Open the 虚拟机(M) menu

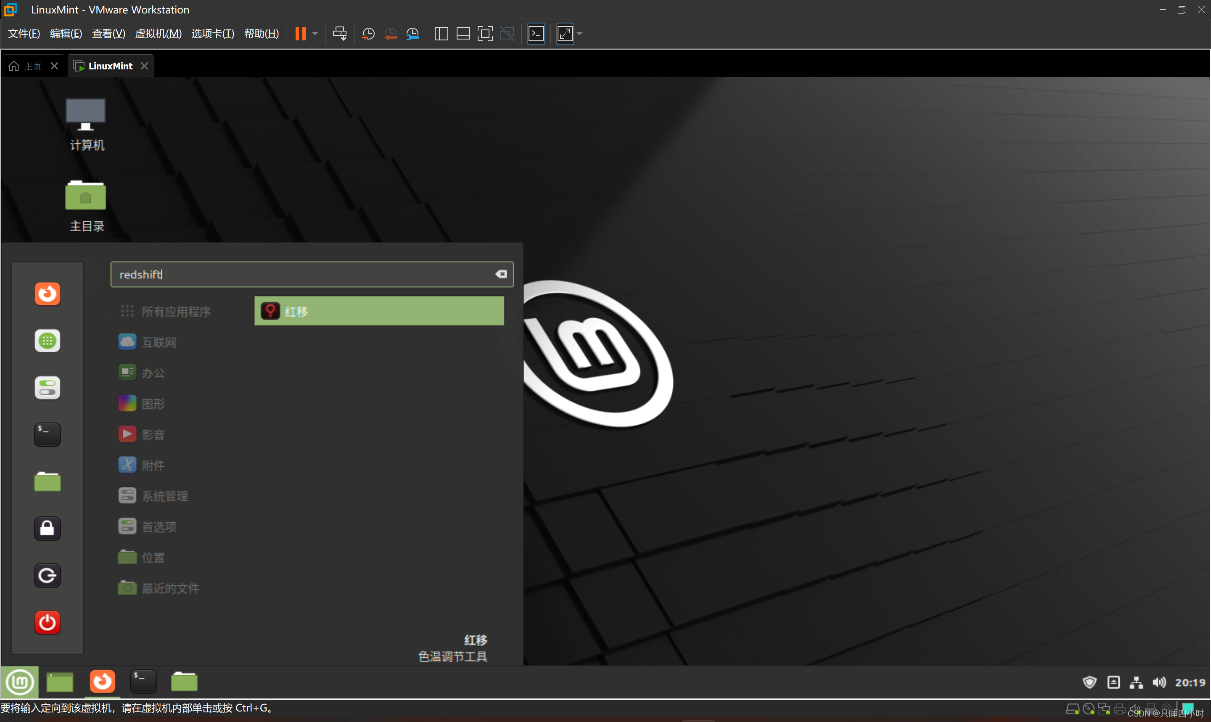point(159,34)
